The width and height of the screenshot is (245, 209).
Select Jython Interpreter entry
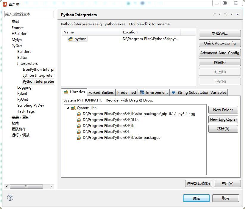[x=38, y=76]
